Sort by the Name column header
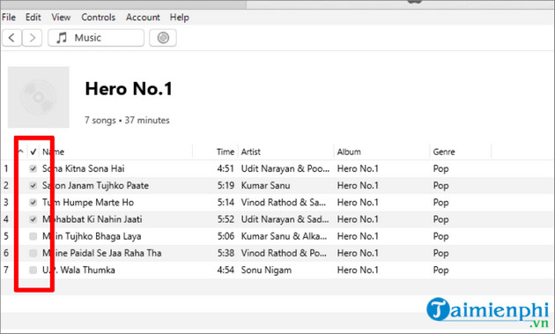The image size is (555, 334). pyautogui.click(x=53, y=152)
